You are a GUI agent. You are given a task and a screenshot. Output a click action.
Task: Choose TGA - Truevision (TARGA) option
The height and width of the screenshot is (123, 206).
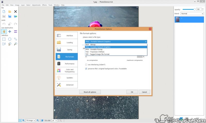coord(116,52)
